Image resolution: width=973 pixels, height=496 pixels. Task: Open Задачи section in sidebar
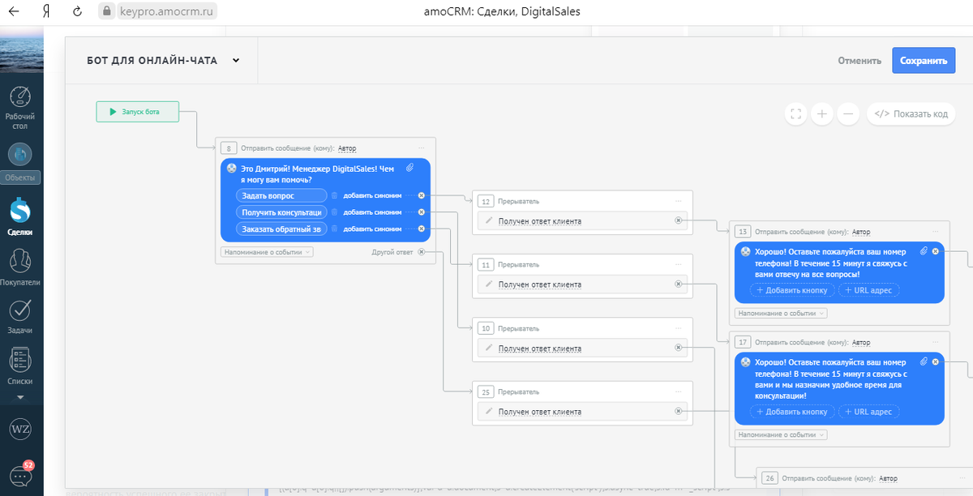point(20,317)
